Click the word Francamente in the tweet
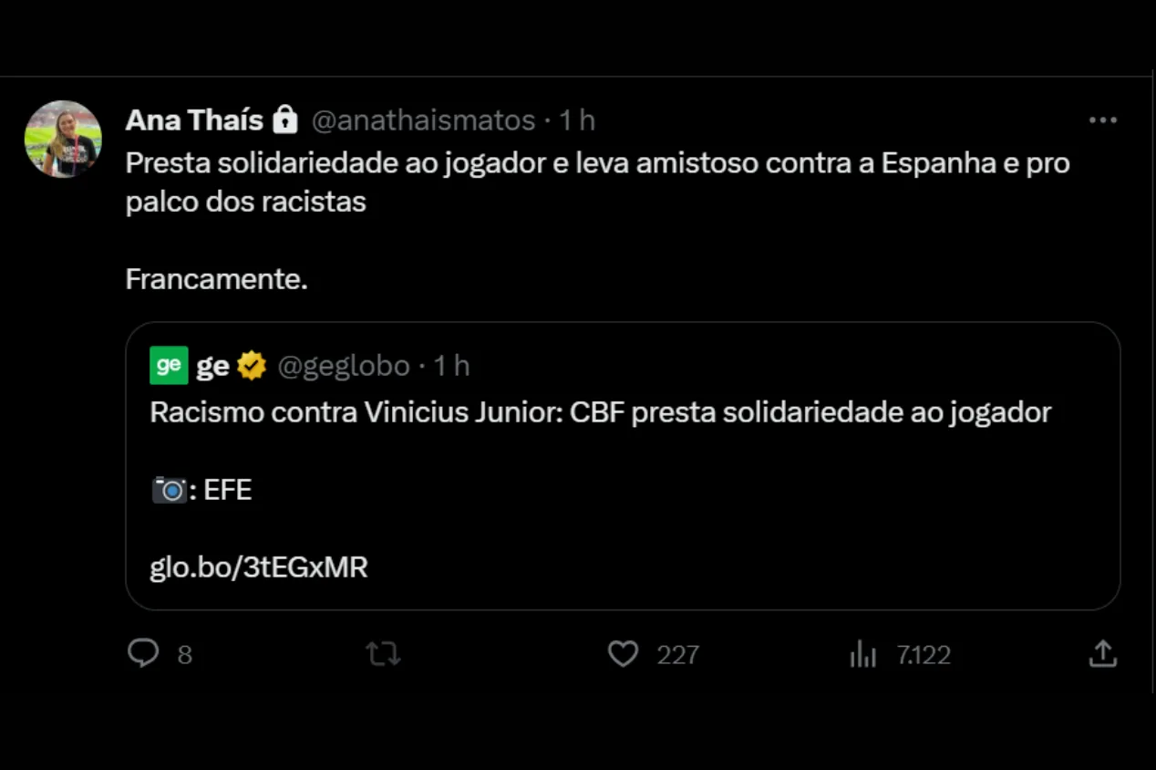 pyautogui.click(x=216, y=279)
